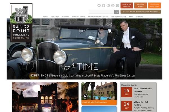Screen dimensions: 169x112
Task: Open the About menu
Action: tap(45, 17)
